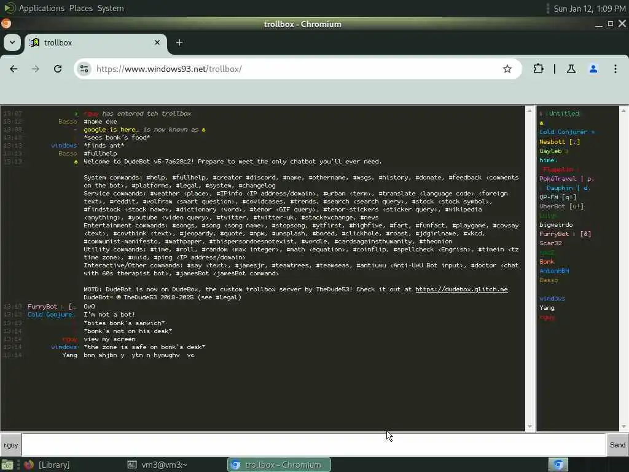
Task: Open Chrome Labs flask icon
Action: [571, 69]
